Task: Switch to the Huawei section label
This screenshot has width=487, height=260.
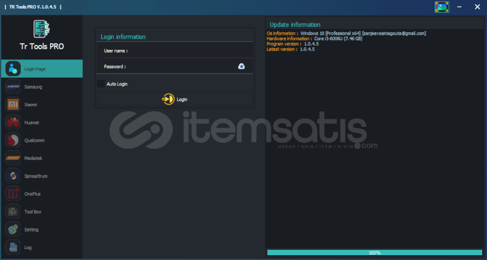Action: (32, 123)
